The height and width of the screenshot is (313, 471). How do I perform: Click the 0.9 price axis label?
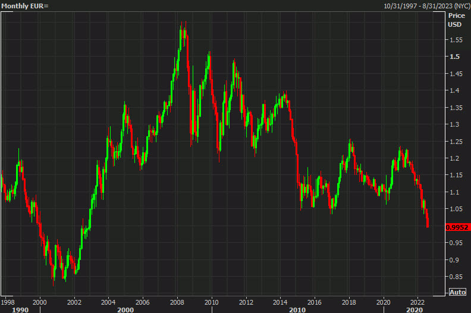(x=454, y=260)
